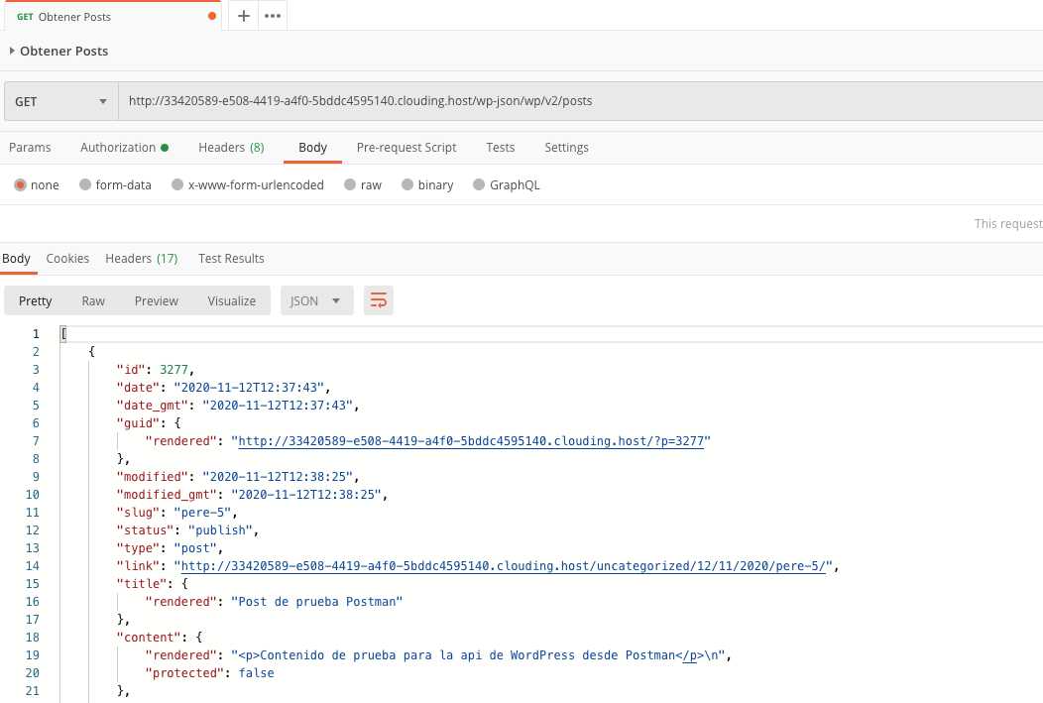Open the guid rendered ?p=3277 link
The height and width of the screenshot is (703, 1043).
click(x=470, y=441)
